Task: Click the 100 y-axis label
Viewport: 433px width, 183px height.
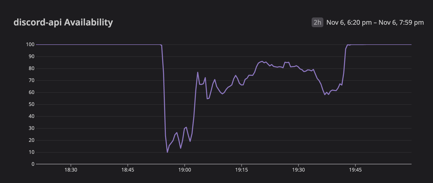Action: [x=30, y=45]
